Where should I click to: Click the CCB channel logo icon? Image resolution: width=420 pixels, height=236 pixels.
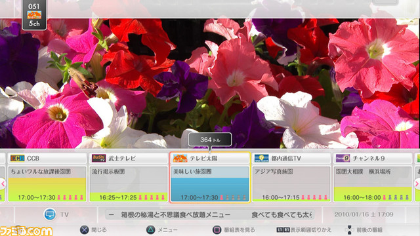pyautogui.click(x=18, y=159)
